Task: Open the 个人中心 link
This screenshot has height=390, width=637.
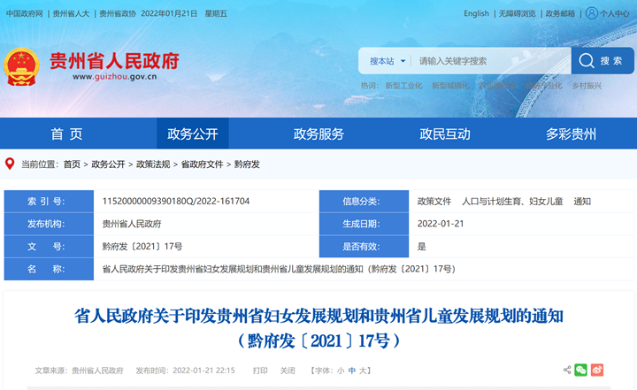Action: pos(615,14)
